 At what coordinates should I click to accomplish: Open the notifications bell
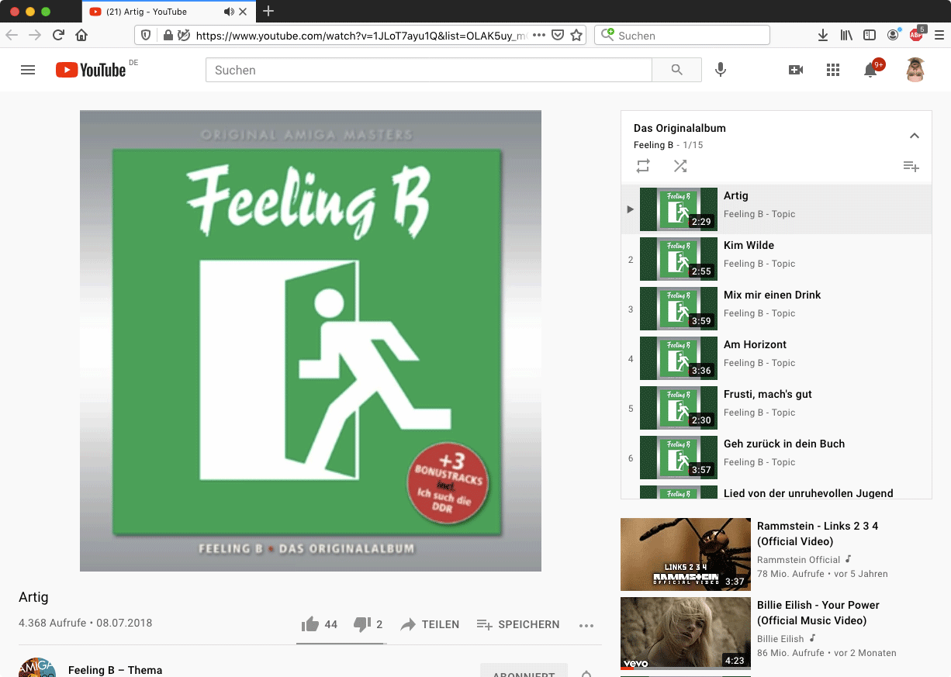point(870,70)
